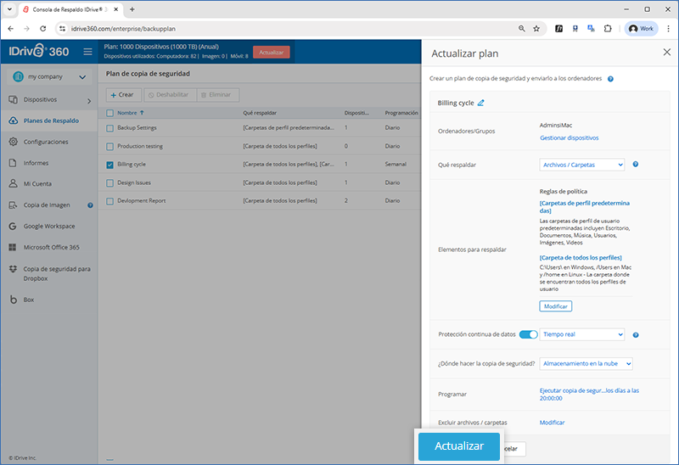Expand the Almacenamiento en la nube dropdown
This screenshot has height=465, width=679.
[x=586, y=363]
